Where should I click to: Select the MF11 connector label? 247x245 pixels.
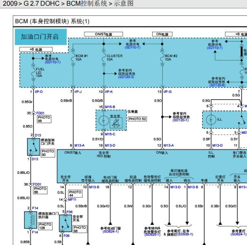pos(72,199)
